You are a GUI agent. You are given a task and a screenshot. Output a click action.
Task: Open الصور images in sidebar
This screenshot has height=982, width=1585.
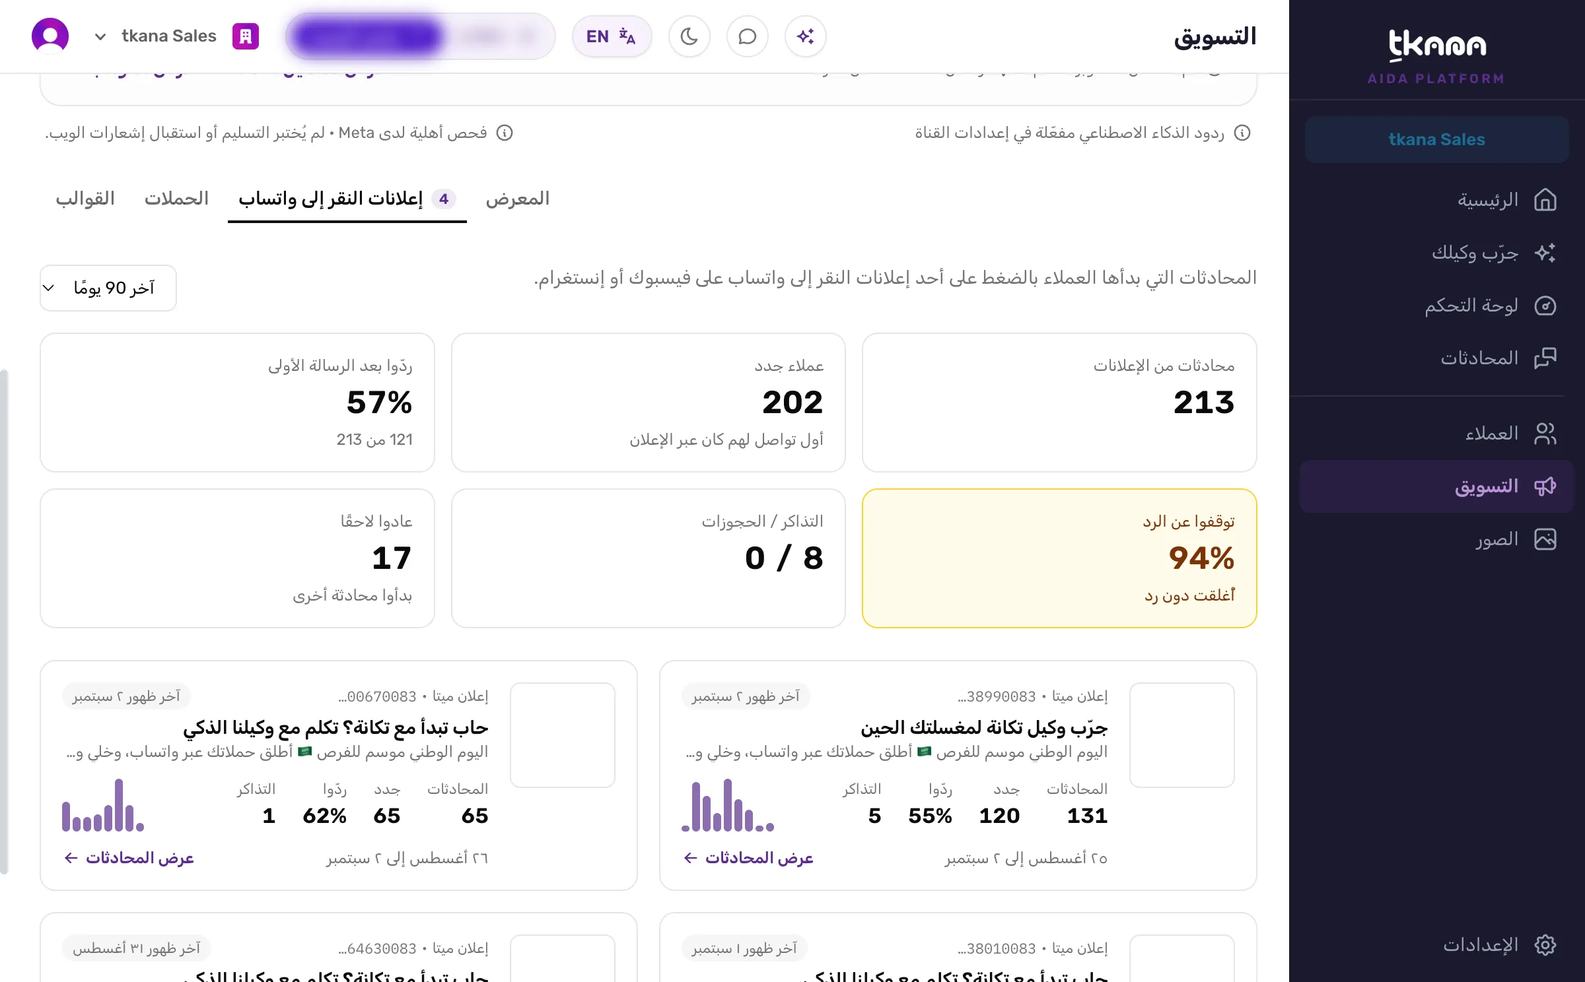(1437, 539)
